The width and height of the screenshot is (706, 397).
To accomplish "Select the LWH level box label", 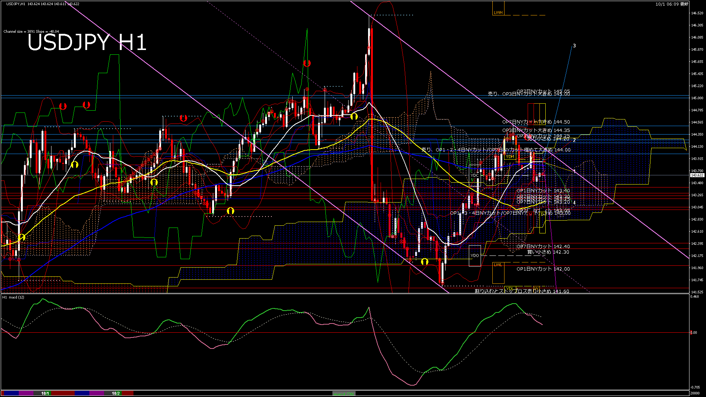I will pos(498,12).
